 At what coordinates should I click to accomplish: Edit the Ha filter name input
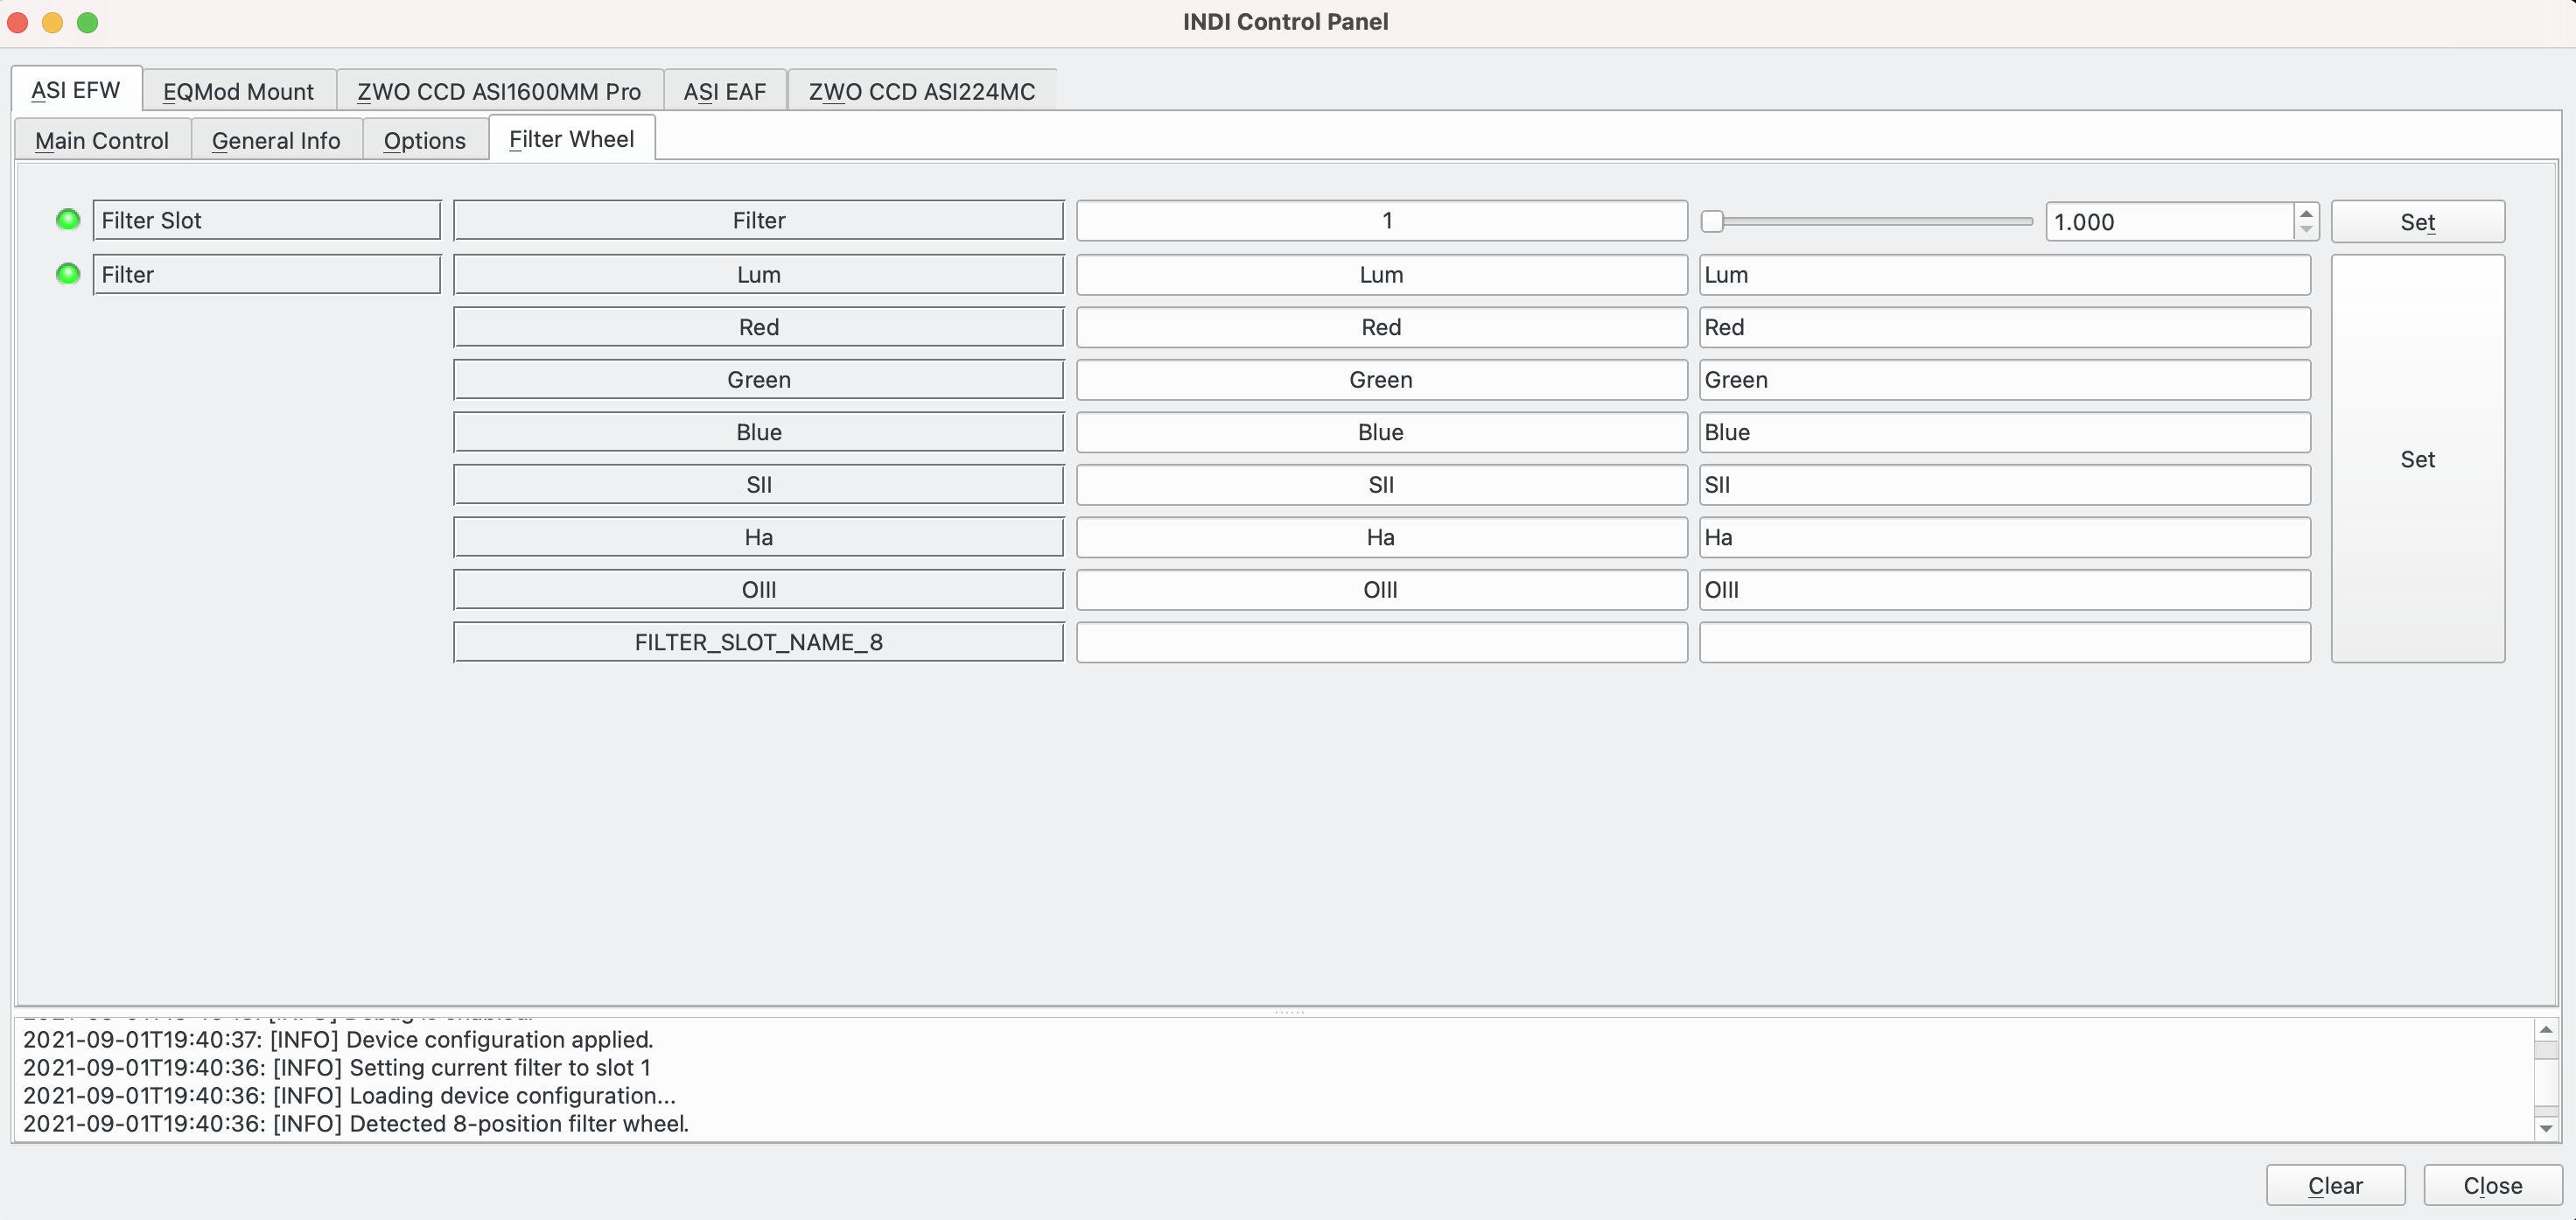tap(2004, 537)
